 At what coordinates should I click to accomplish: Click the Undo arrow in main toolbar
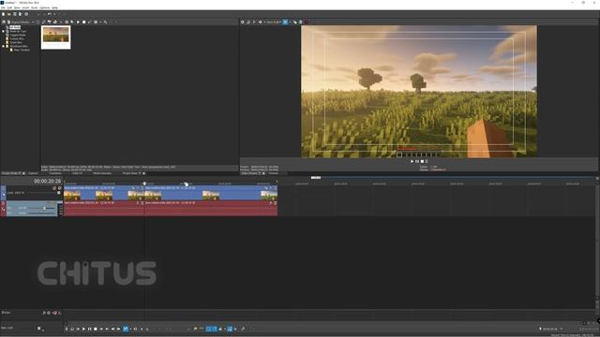(50, 14)
